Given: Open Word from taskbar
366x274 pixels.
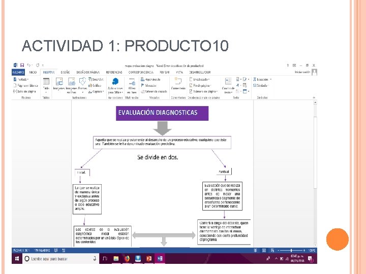Looking at the screenshot, I should [x=160, y=259].
